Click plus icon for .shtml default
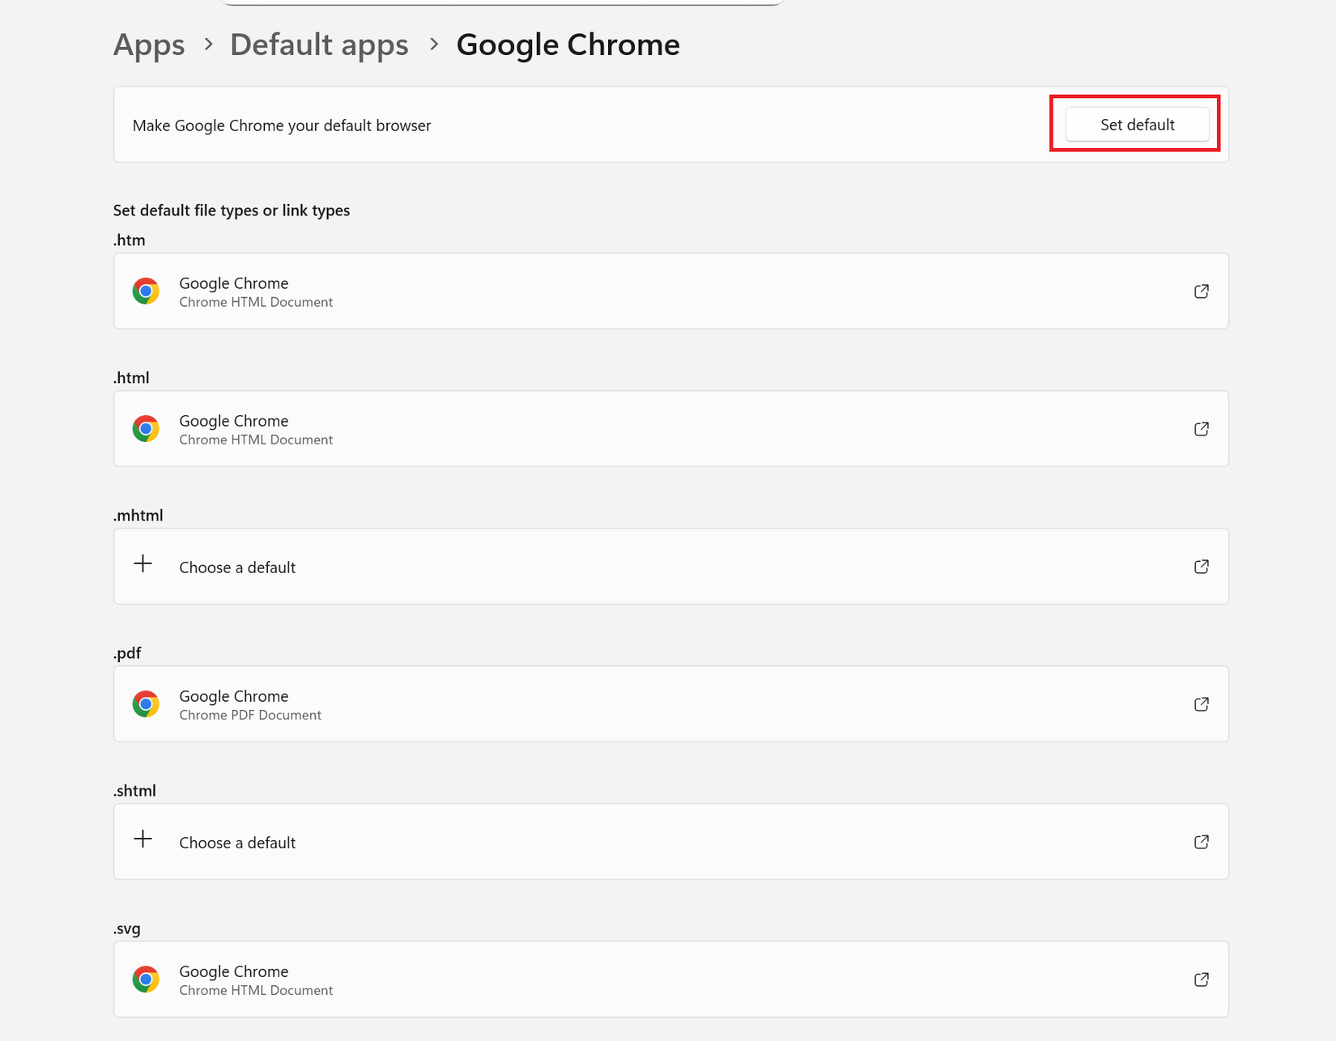 click(143, 839)
